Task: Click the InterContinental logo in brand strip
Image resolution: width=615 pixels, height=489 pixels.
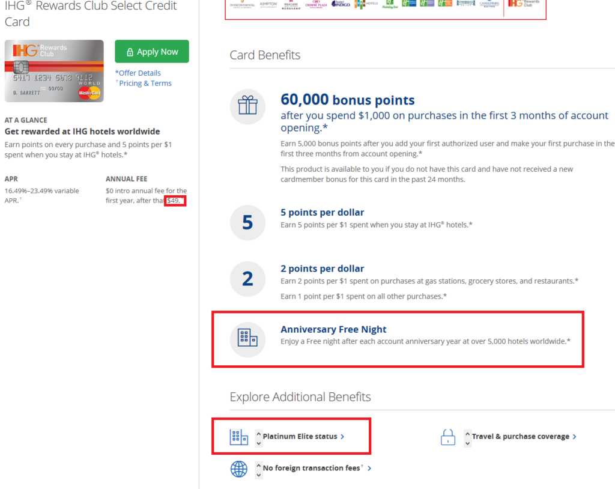Action: pos(242,4)
